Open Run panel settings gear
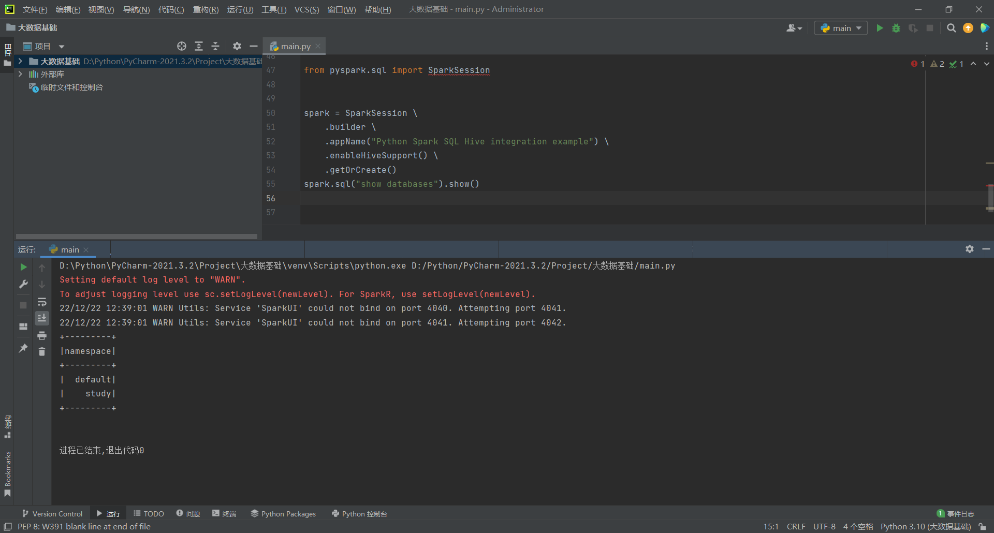Screen dimensions: 994x533 point(970,249)
